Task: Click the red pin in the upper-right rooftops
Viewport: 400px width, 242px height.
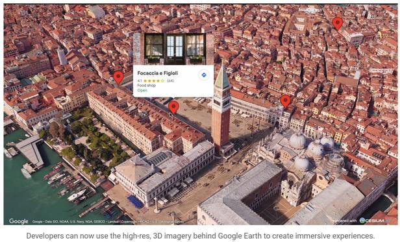Action: (338, 23)
